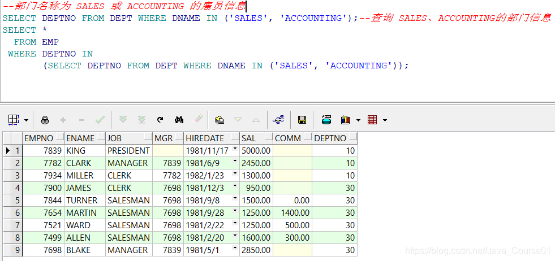
Task: Open date dropdown for 1981/5/1
Action: (x=235, y=248)
